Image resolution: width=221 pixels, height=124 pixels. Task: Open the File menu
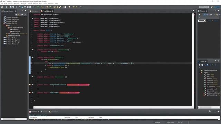[x=2, y=4]
